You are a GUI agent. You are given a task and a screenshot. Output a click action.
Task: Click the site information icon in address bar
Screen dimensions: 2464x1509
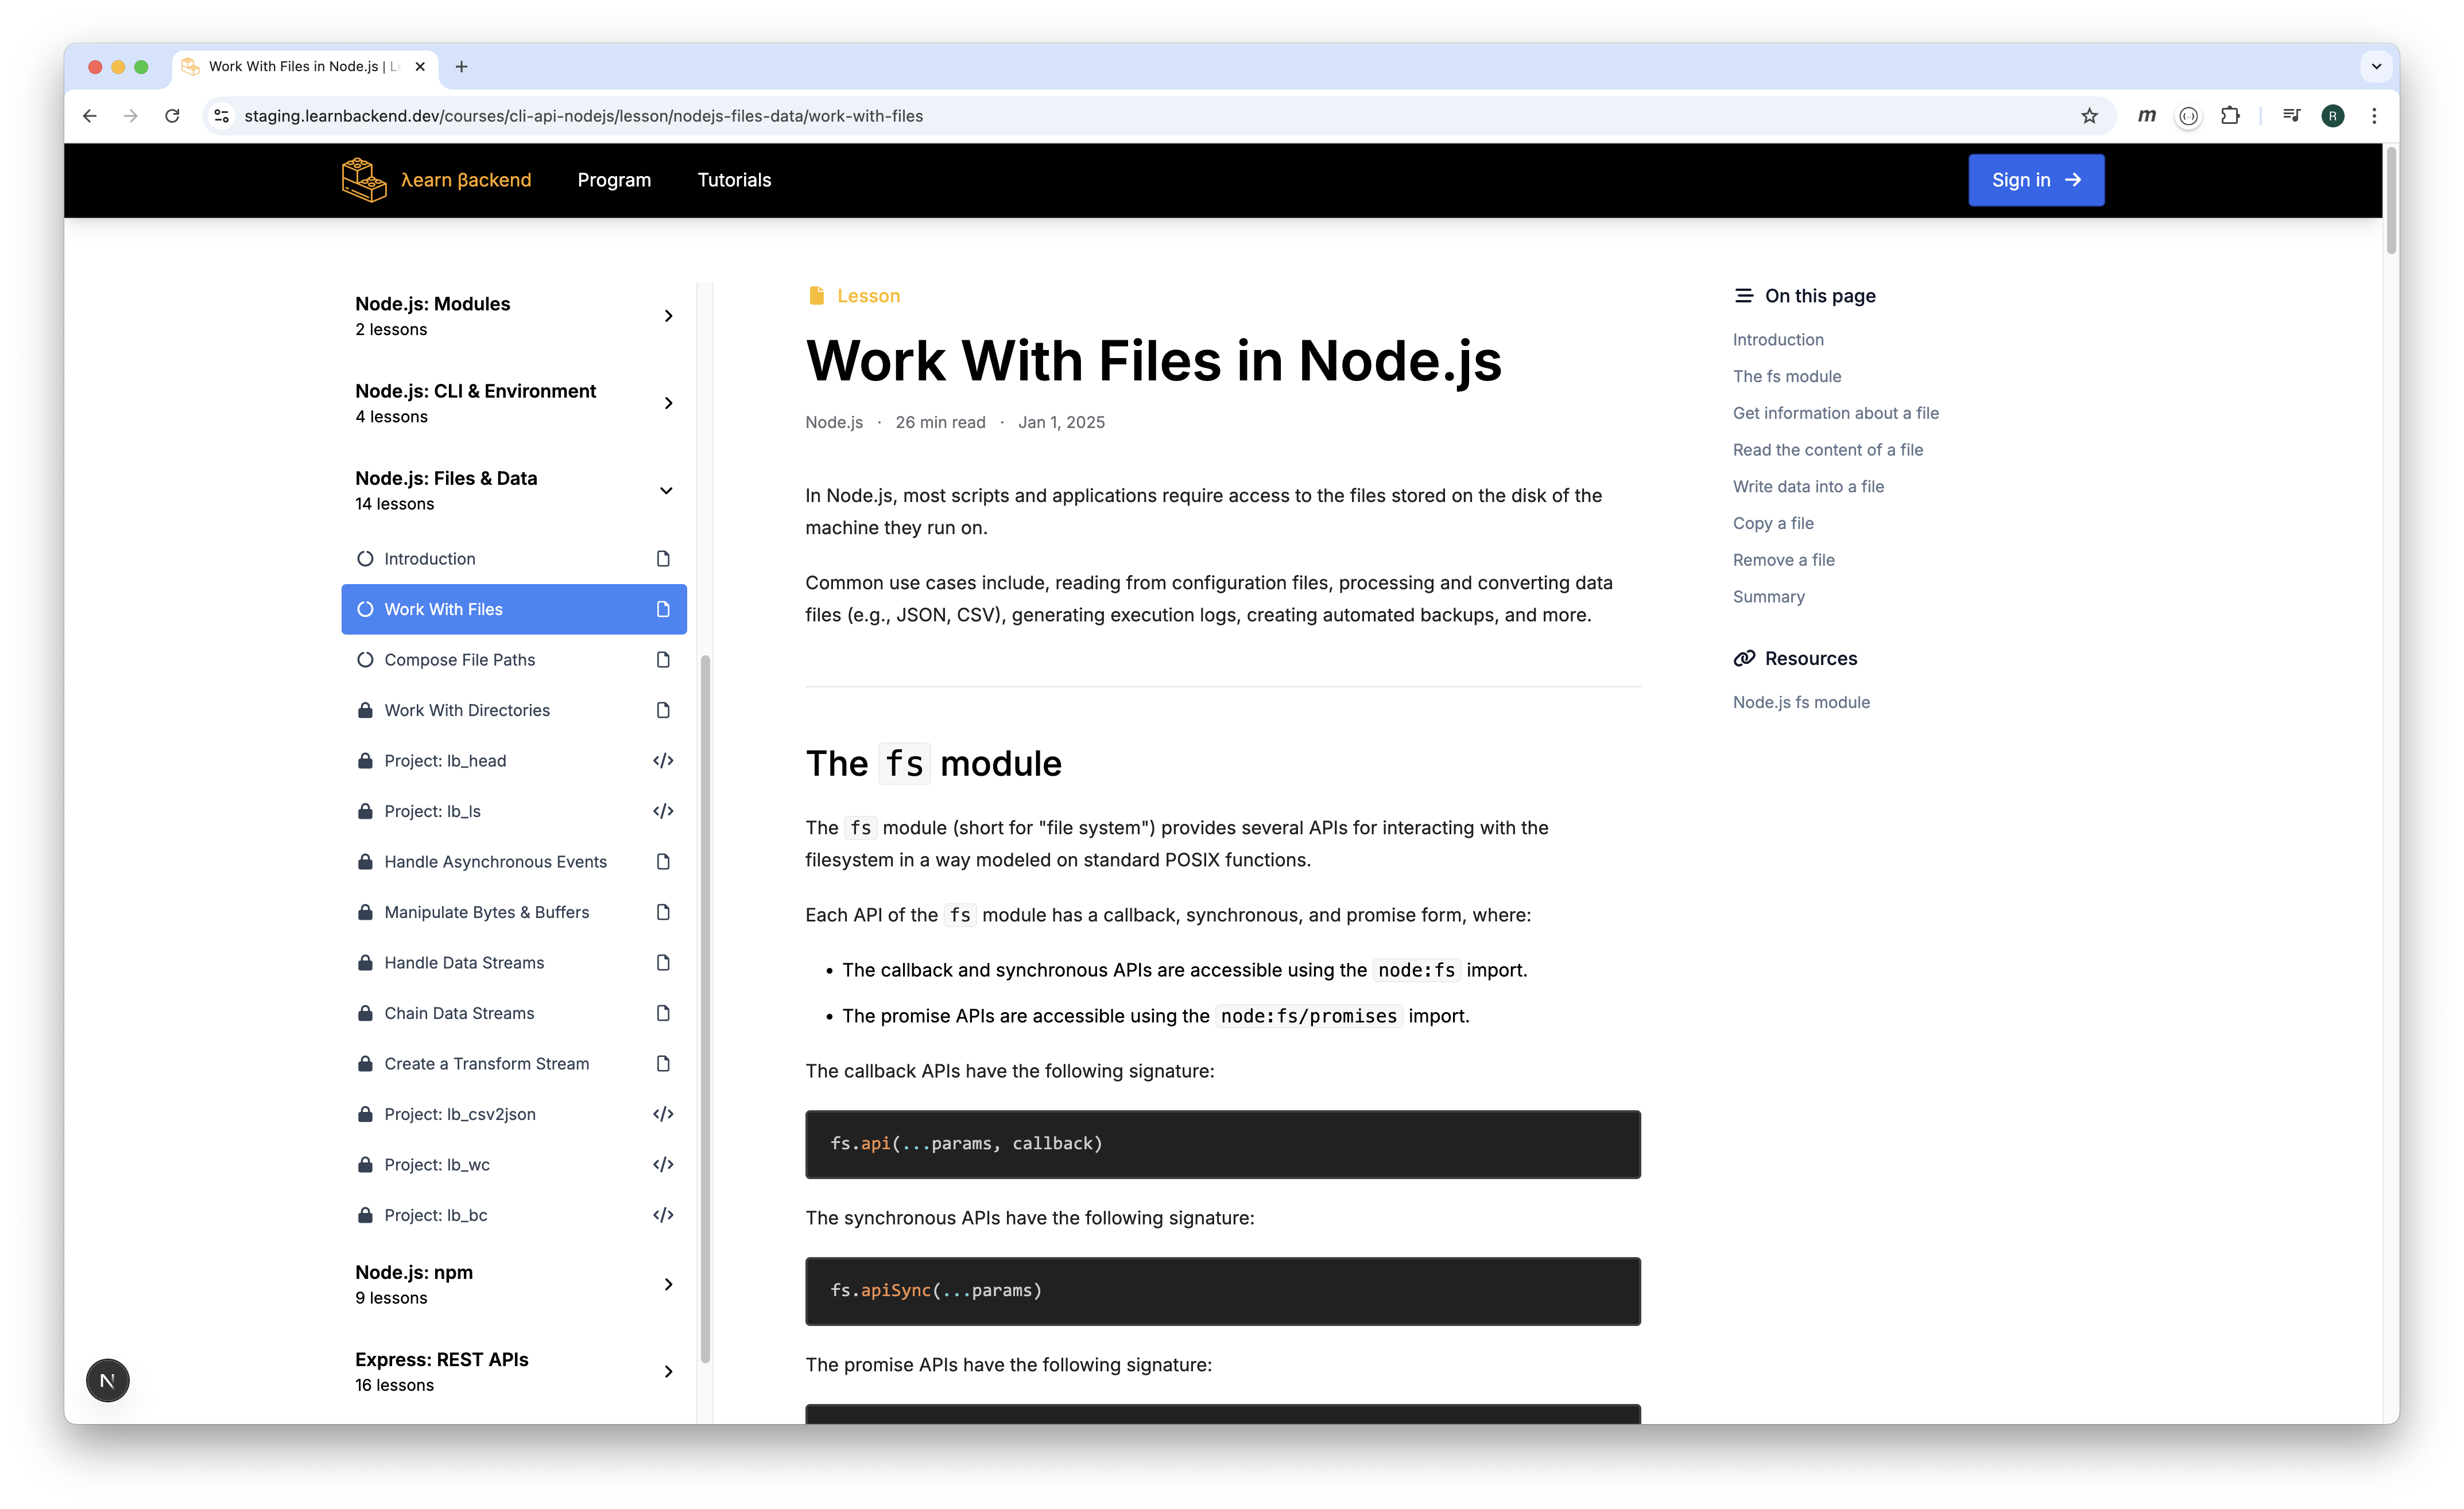click(x=222, y=116)
